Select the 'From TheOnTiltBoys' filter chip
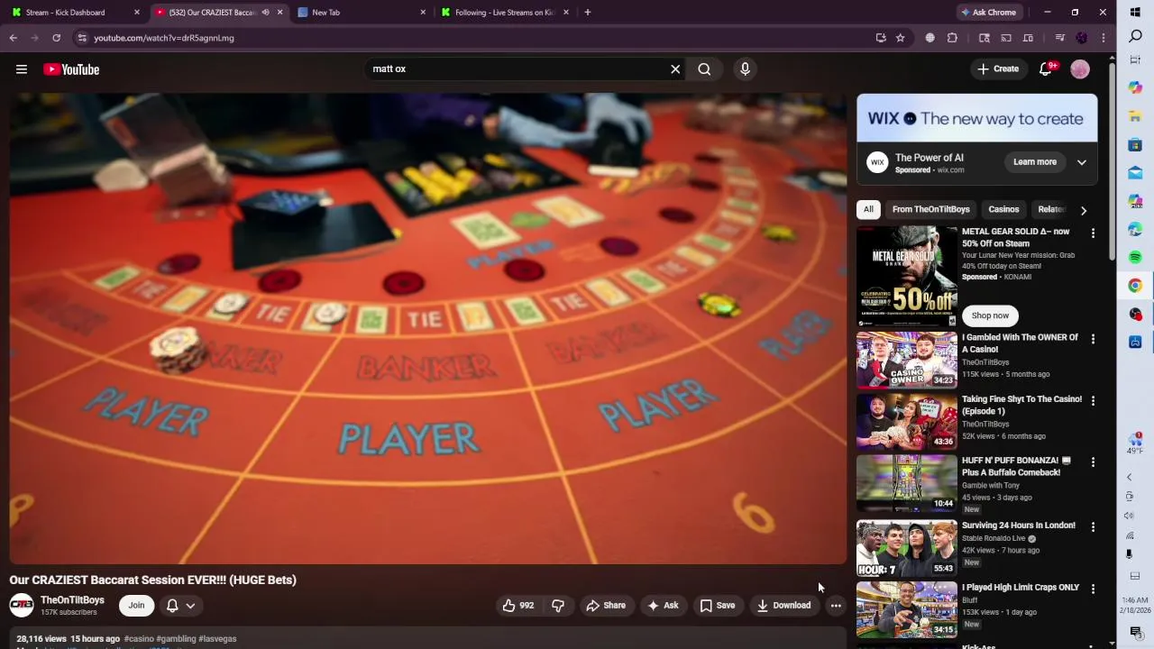 [931, 209]
